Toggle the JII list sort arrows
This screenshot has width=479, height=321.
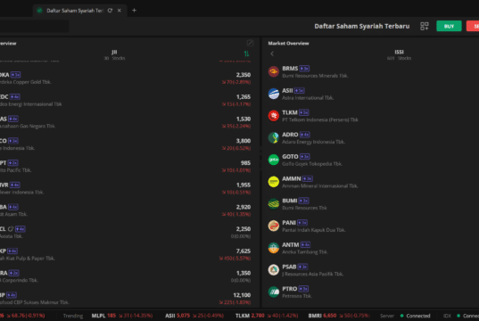246,53
